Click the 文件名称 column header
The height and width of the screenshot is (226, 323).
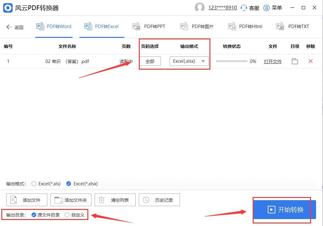click(67, 46)
